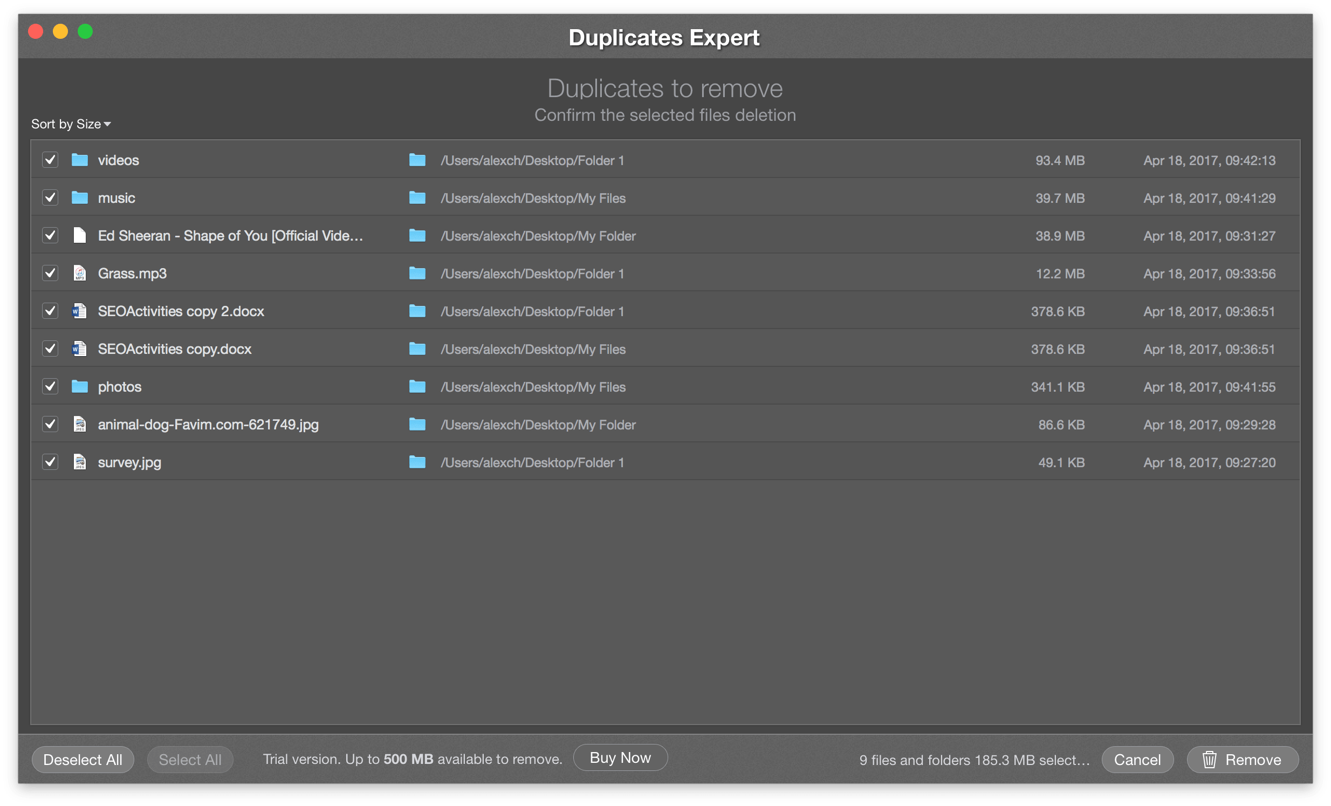Click path folder icon in SEOActivities copy.docx row
This screenshot has height=806, width=1331.
click(417, 349)
